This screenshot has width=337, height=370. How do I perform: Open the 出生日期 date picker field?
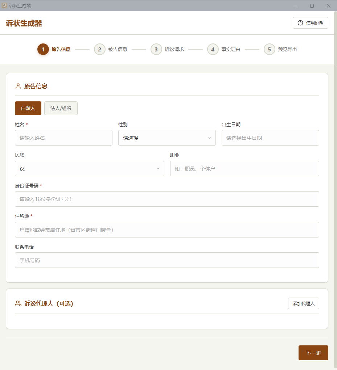(270, 138)
